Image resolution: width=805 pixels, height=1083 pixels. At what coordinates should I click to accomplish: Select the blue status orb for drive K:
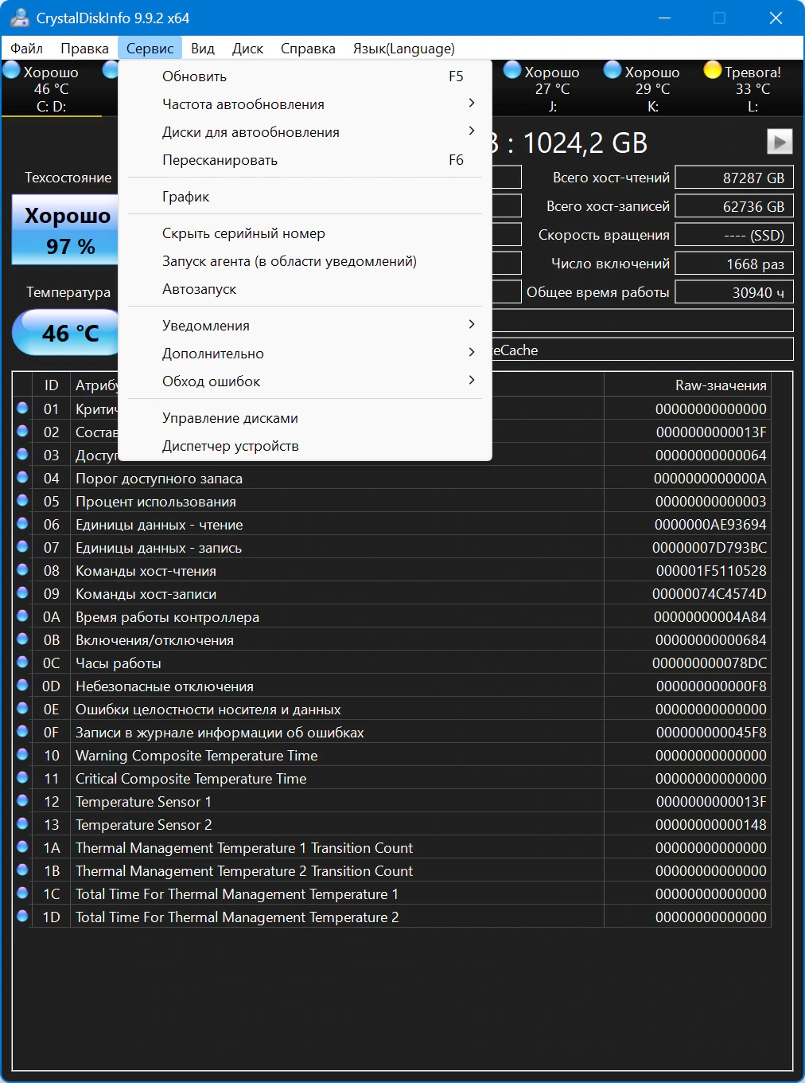coord(612,70)
